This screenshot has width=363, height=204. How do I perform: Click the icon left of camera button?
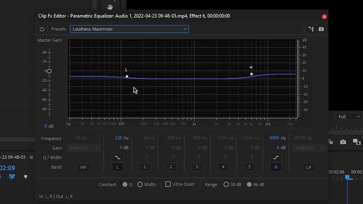[x=331, y=142]
